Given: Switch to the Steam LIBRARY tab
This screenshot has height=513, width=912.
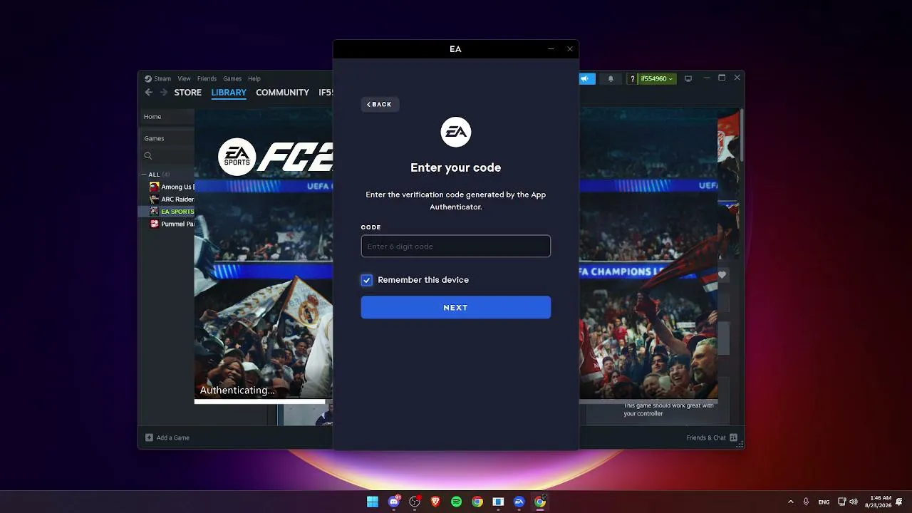Looking at the screenshot, I should (229, 93).
